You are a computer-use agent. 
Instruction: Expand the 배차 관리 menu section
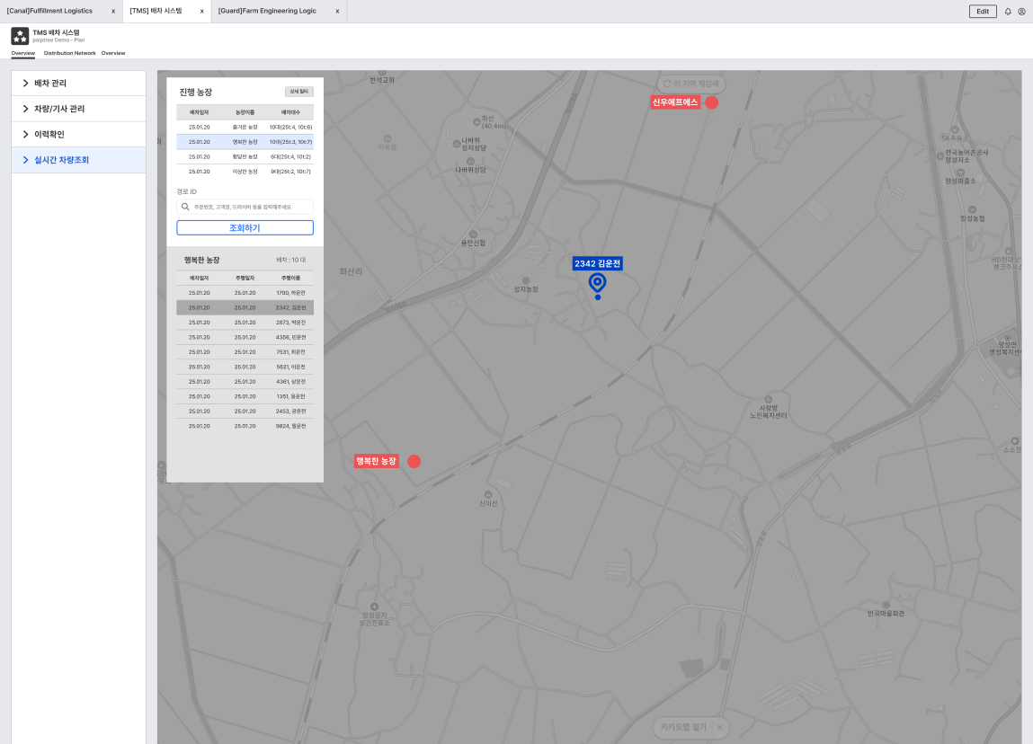78,83
